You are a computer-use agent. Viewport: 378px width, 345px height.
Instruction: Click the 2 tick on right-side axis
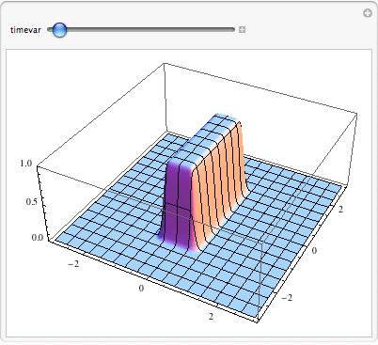[340, 210]
